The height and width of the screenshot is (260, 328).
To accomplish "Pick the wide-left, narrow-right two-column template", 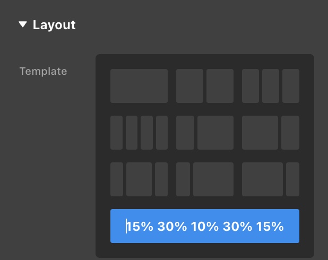I will [x=271, y=133].
